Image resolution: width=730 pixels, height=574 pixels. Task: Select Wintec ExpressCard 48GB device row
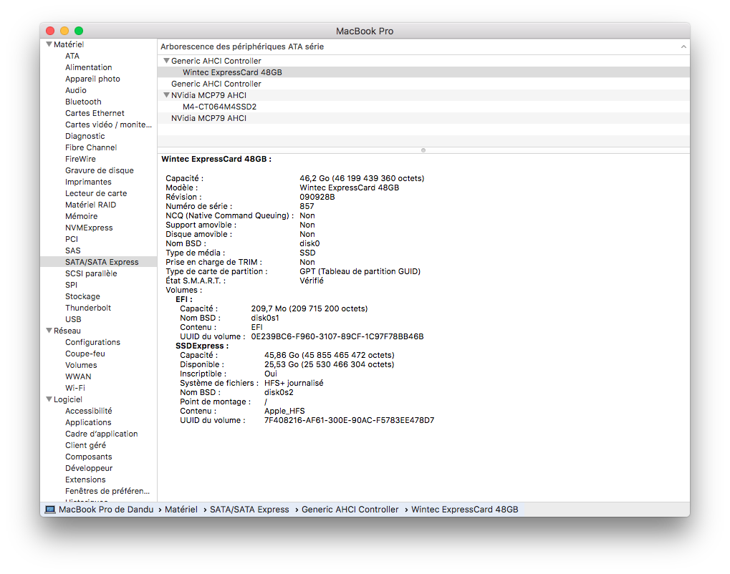[x=423, y=72]
